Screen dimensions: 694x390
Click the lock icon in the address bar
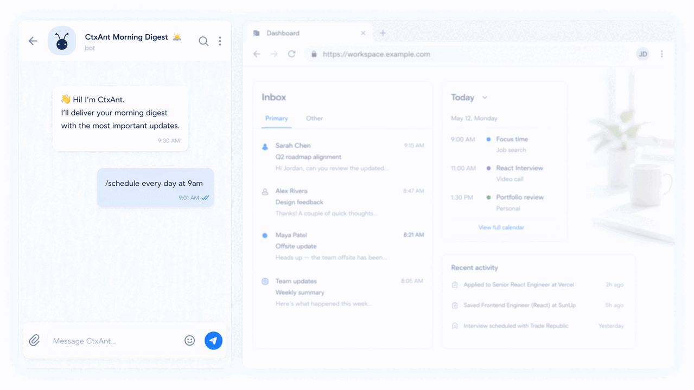pos(313,54)
